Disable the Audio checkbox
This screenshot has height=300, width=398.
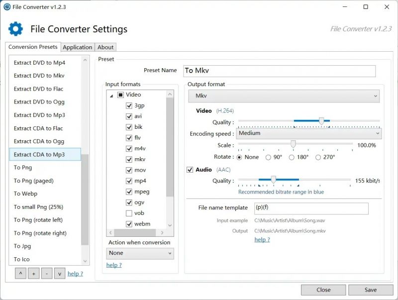190,170
